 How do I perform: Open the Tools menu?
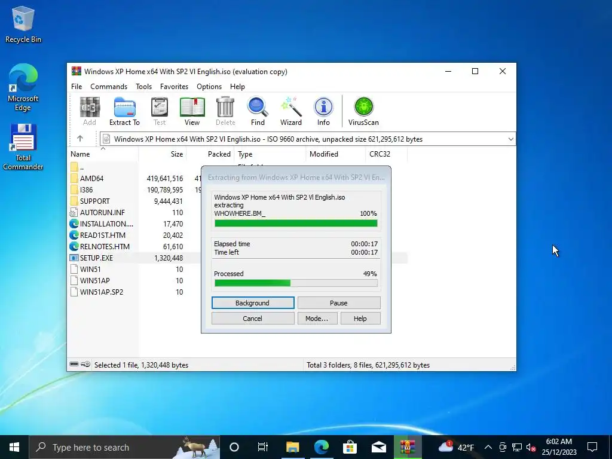point(143,86)
